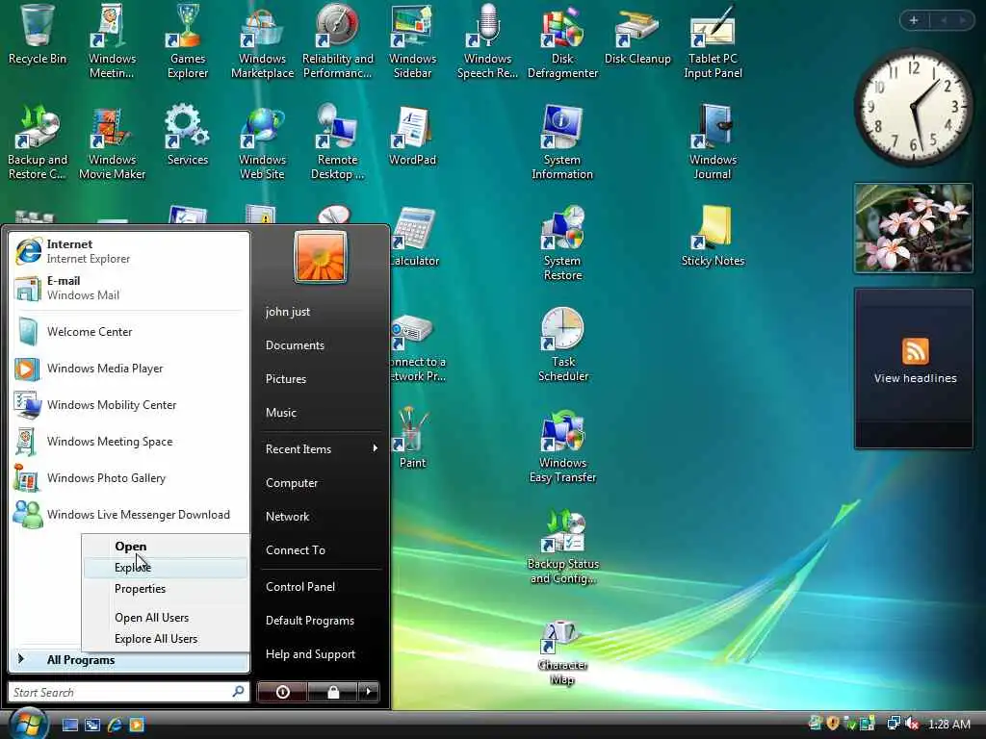The image size is (986, 739).
Task: Launch Tablet PC Input Panel shortcut
Action: tap(713, 41)
